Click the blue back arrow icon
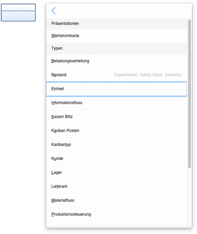 tap(53, 11)
